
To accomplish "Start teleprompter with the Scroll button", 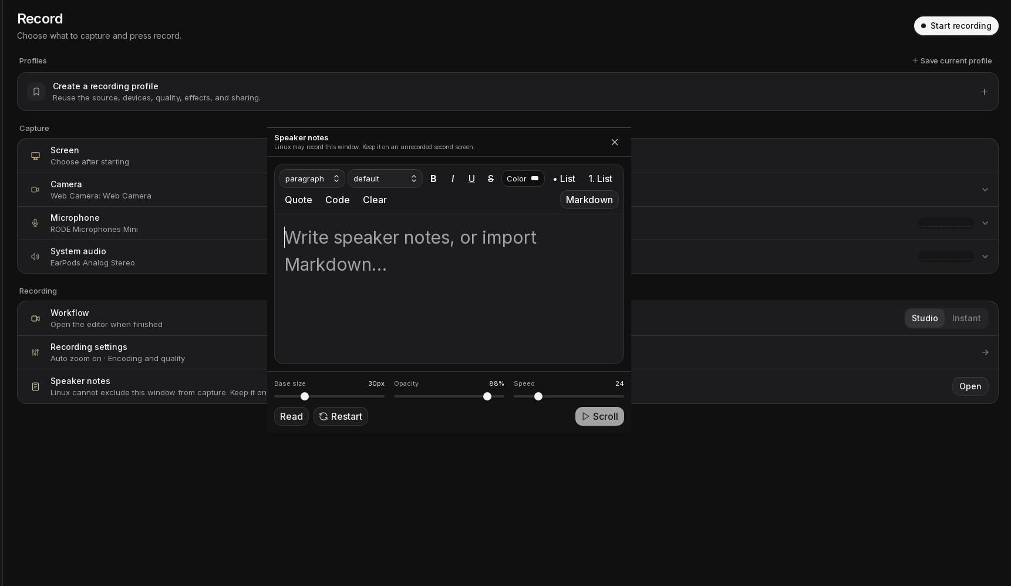I will 599,416.
